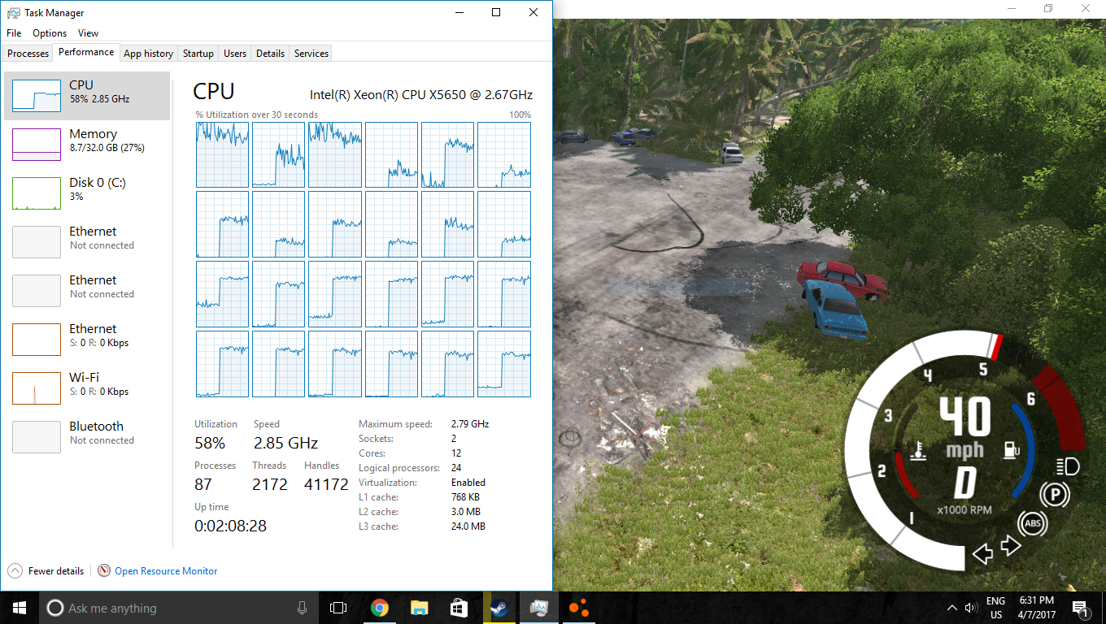
Task: Click the engine temperature gauge icon
Action: (x=919, y=452)
